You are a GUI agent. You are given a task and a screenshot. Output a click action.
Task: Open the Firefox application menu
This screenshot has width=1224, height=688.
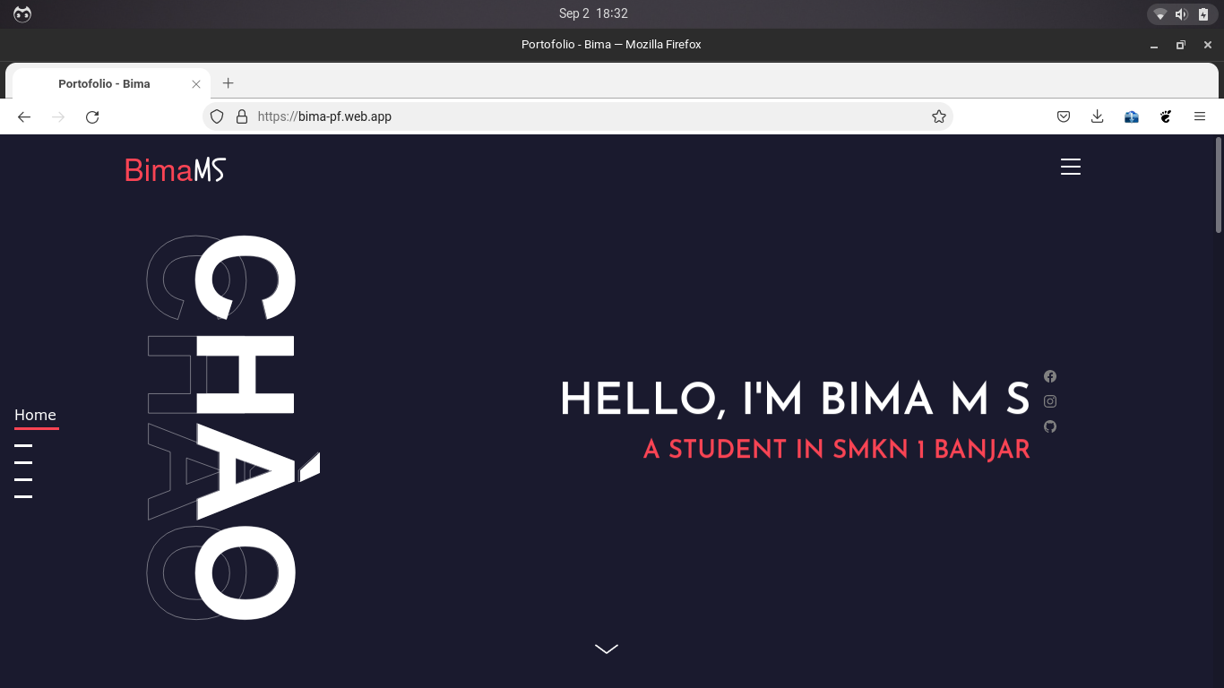point(1200,116)
